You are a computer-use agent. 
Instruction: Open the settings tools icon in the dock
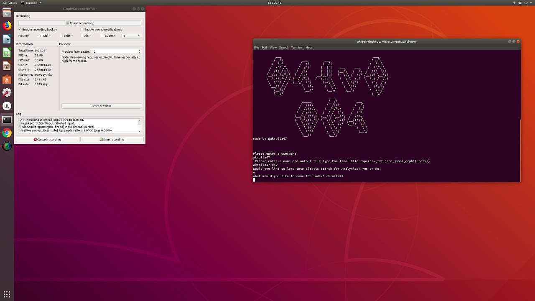point(7,93)
